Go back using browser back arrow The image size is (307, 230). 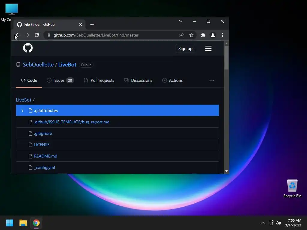(17, 35)
